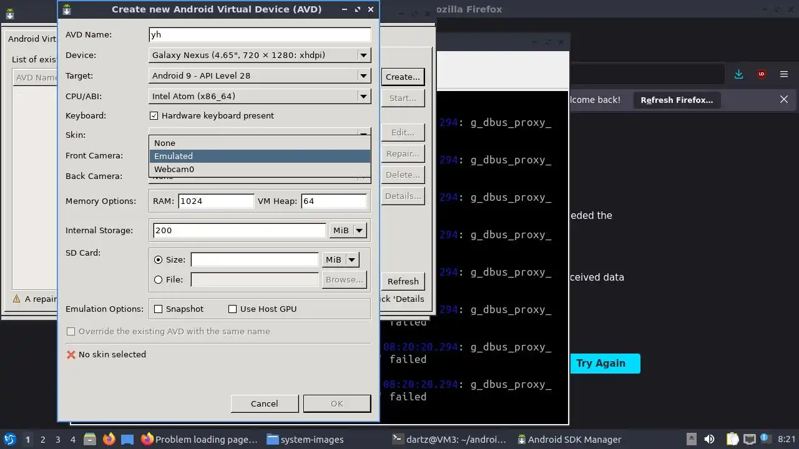Click the RAM value field
Screen dimensions: 799x449
[216, 201]
